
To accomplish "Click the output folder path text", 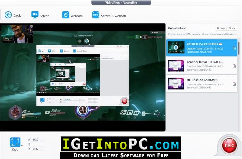I will [202, 34].
